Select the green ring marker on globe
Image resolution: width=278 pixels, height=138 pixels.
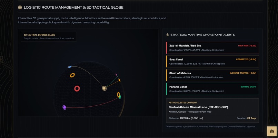tap(120, 97)
